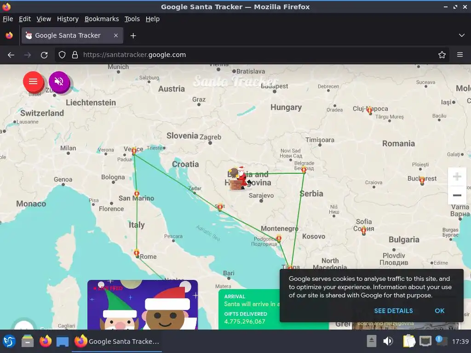Open the red hamburger menu button
The image size is (471, 353).
pyautogui.click(x=33, y=81)
